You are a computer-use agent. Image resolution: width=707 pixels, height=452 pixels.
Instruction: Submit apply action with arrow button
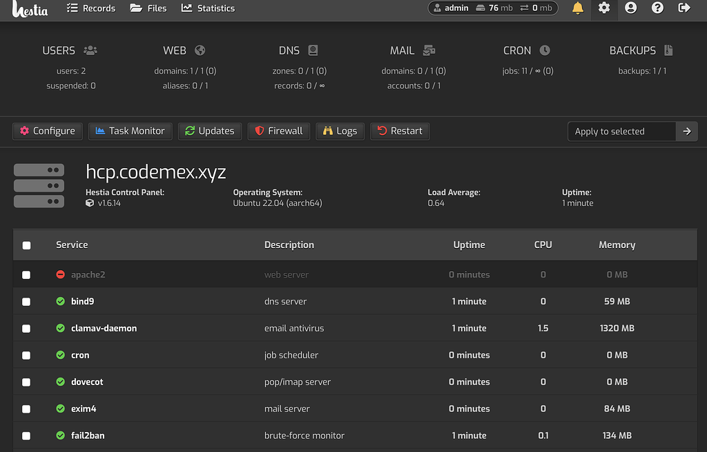[x=686, y=131]
